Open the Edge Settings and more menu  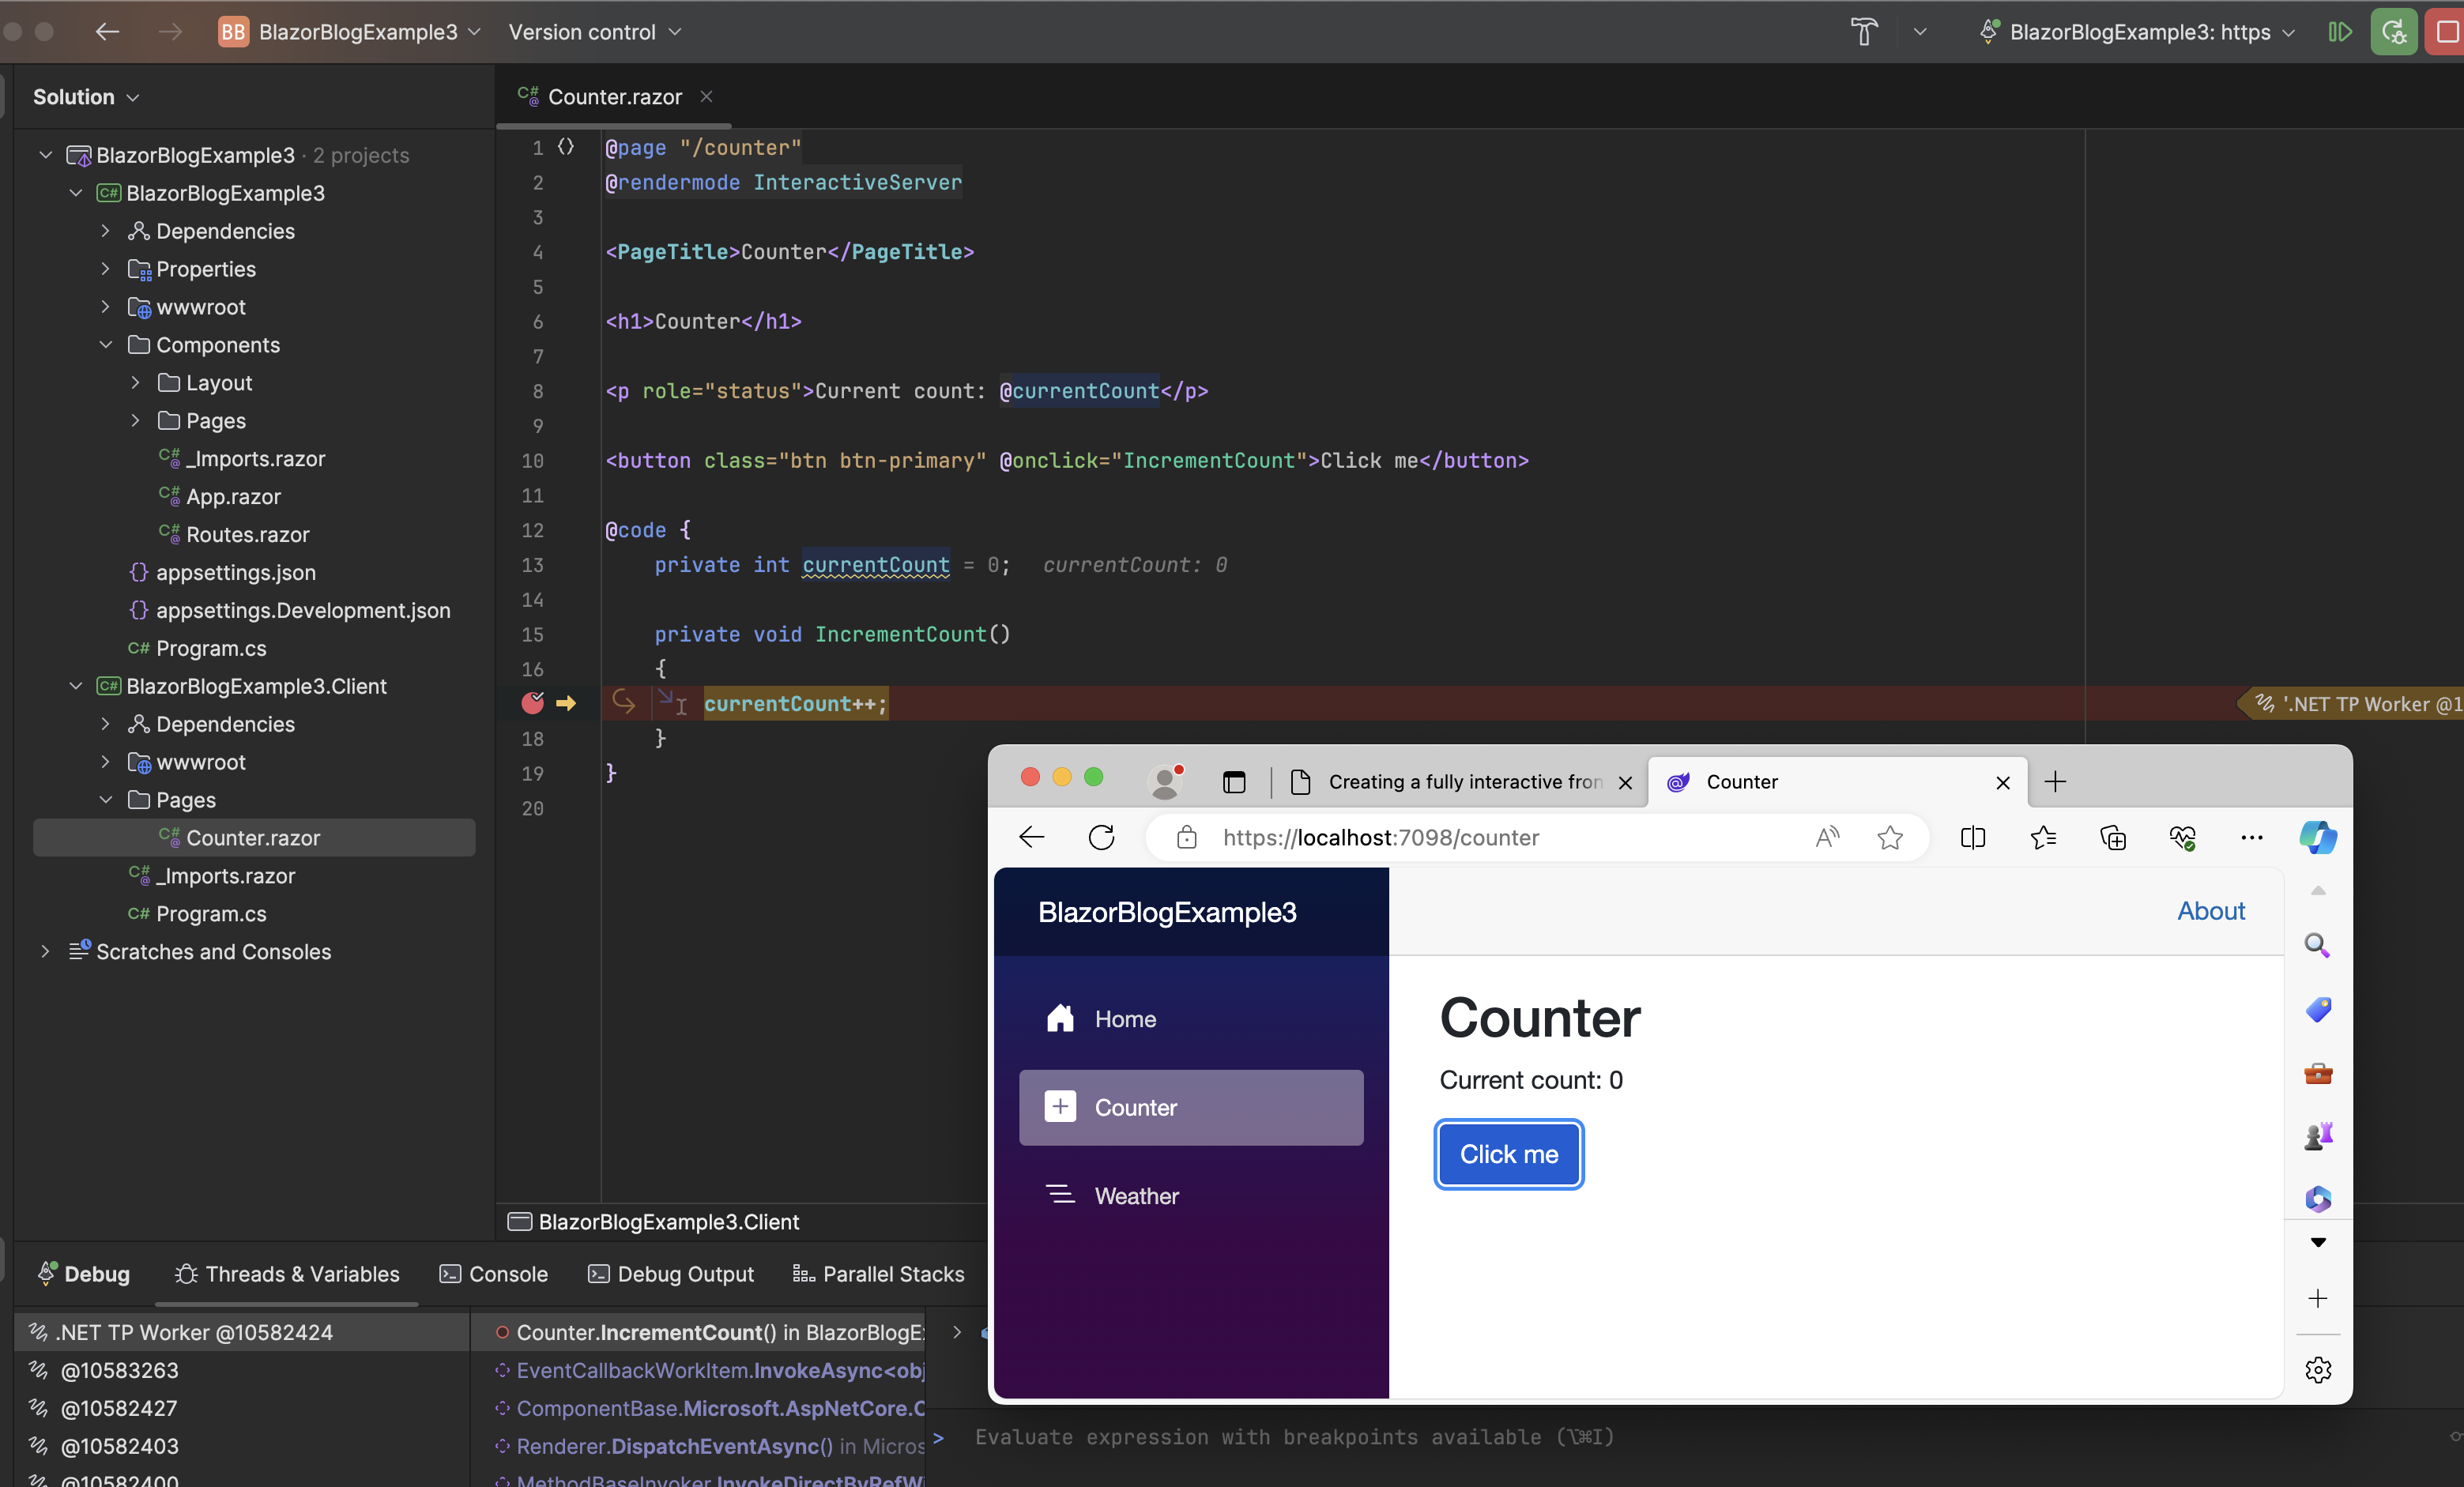pos(2252,837)
